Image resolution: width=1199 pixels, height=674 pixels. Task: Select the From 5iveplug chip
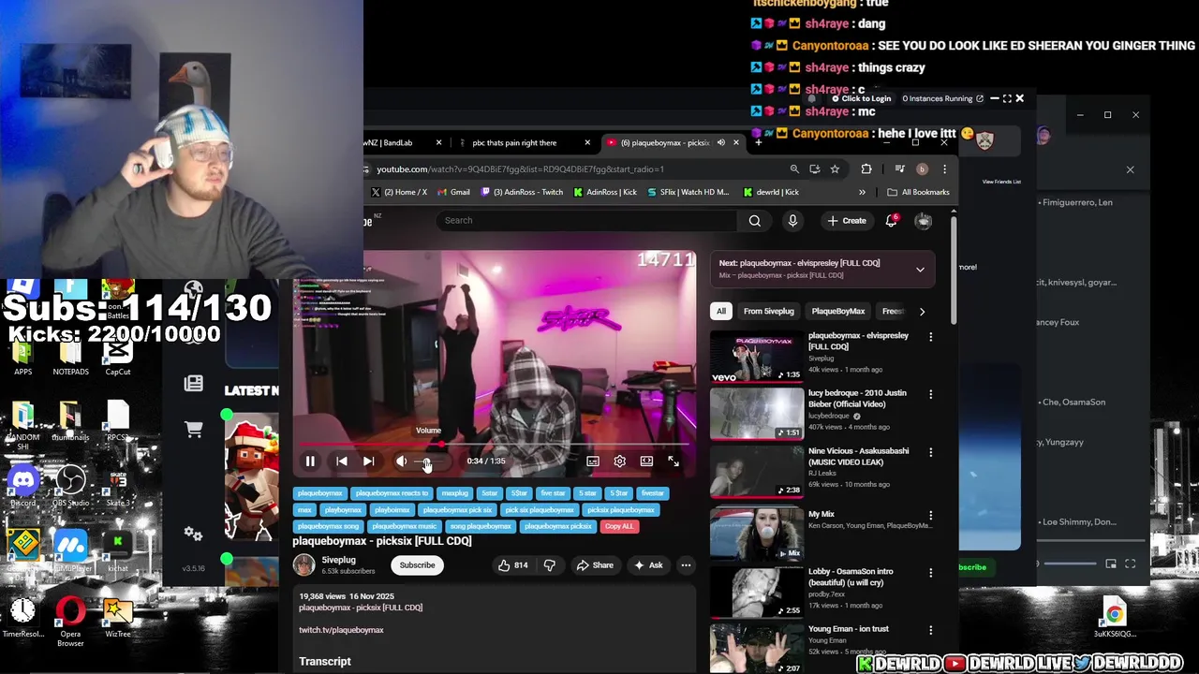[x=769, y=312]
